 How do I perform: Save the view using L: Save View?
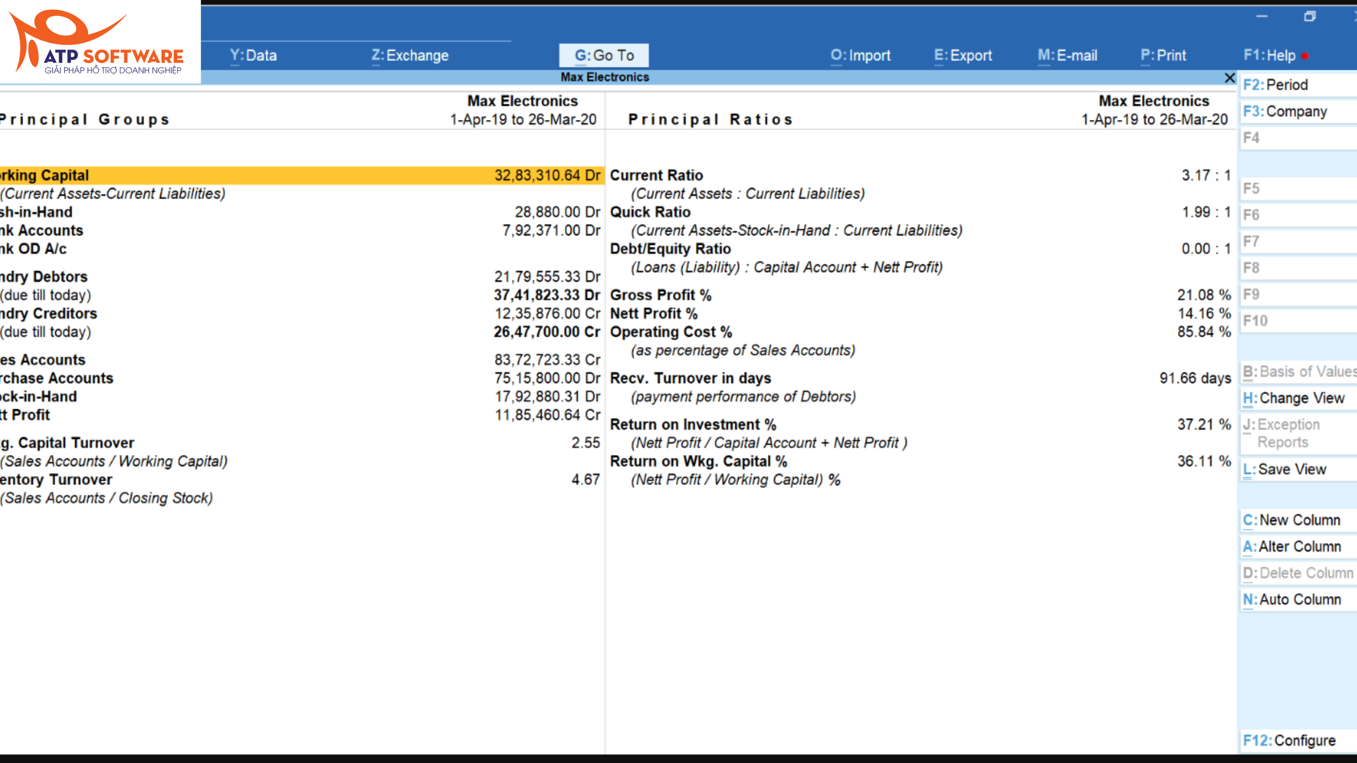(x=1287, y=469)
